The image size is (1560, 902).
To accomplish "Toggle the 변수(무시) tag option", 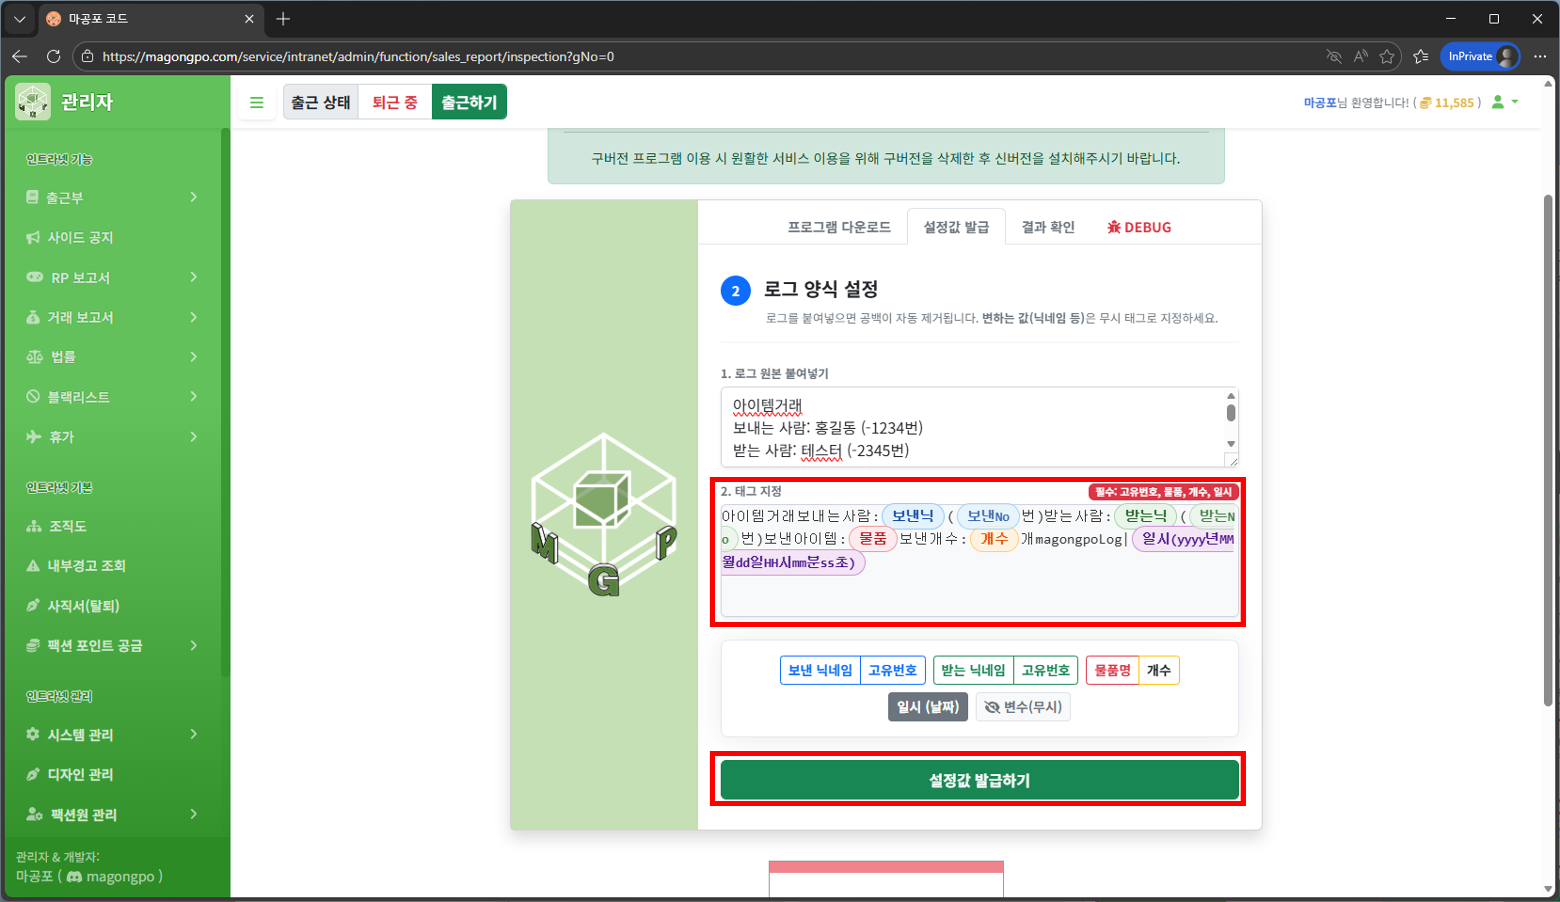I will (x=1022, y=707).
